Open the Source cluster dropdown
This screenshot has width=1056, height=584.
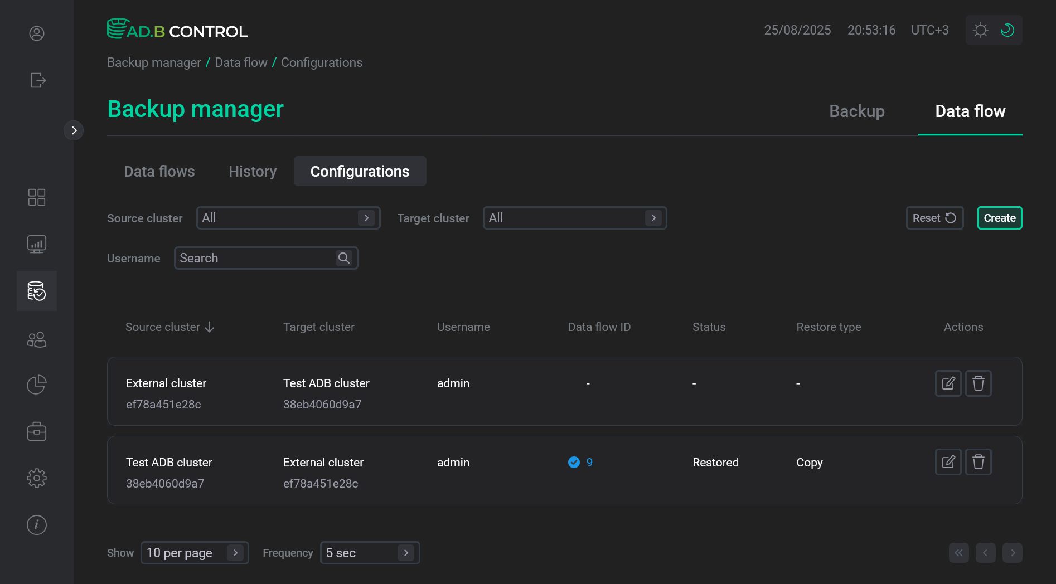(288, 218)
